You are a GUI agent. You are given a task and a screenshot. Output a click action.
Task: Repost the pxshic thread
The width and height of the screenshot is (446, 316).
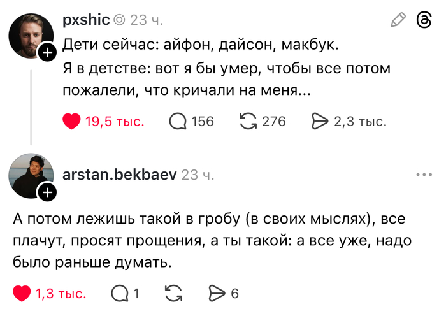tap(248, 121)
